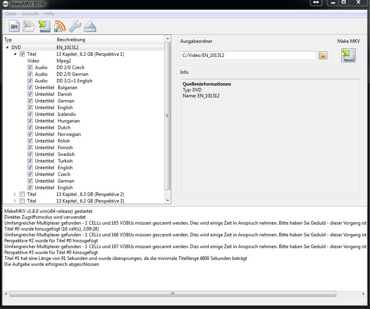Click tree scrollbar down arrow
Image resolution: width=370 pixels, height=309 pixels.
[168, 201]
